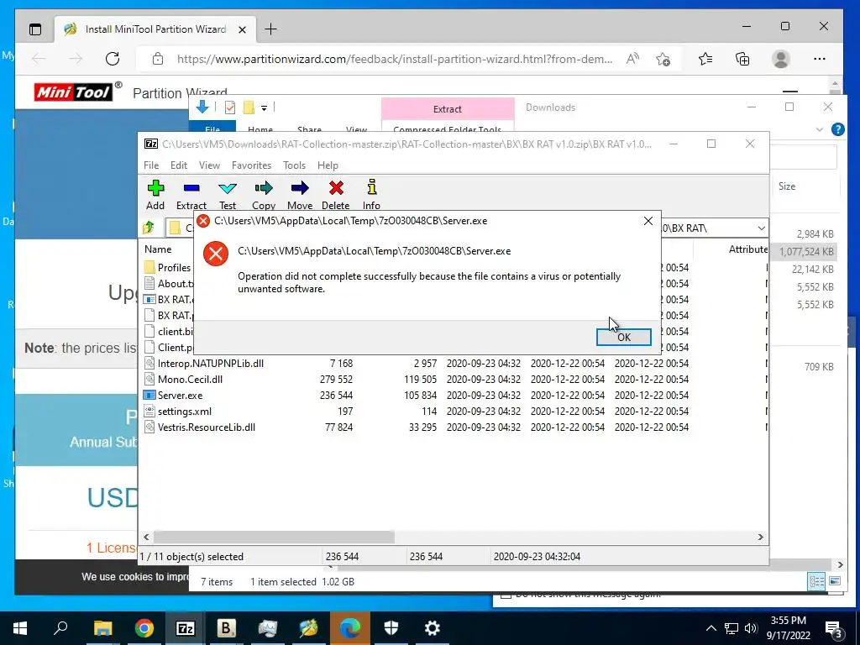Open the File menu in 7-Zip
860x645 pixels.
pos(151,165)
